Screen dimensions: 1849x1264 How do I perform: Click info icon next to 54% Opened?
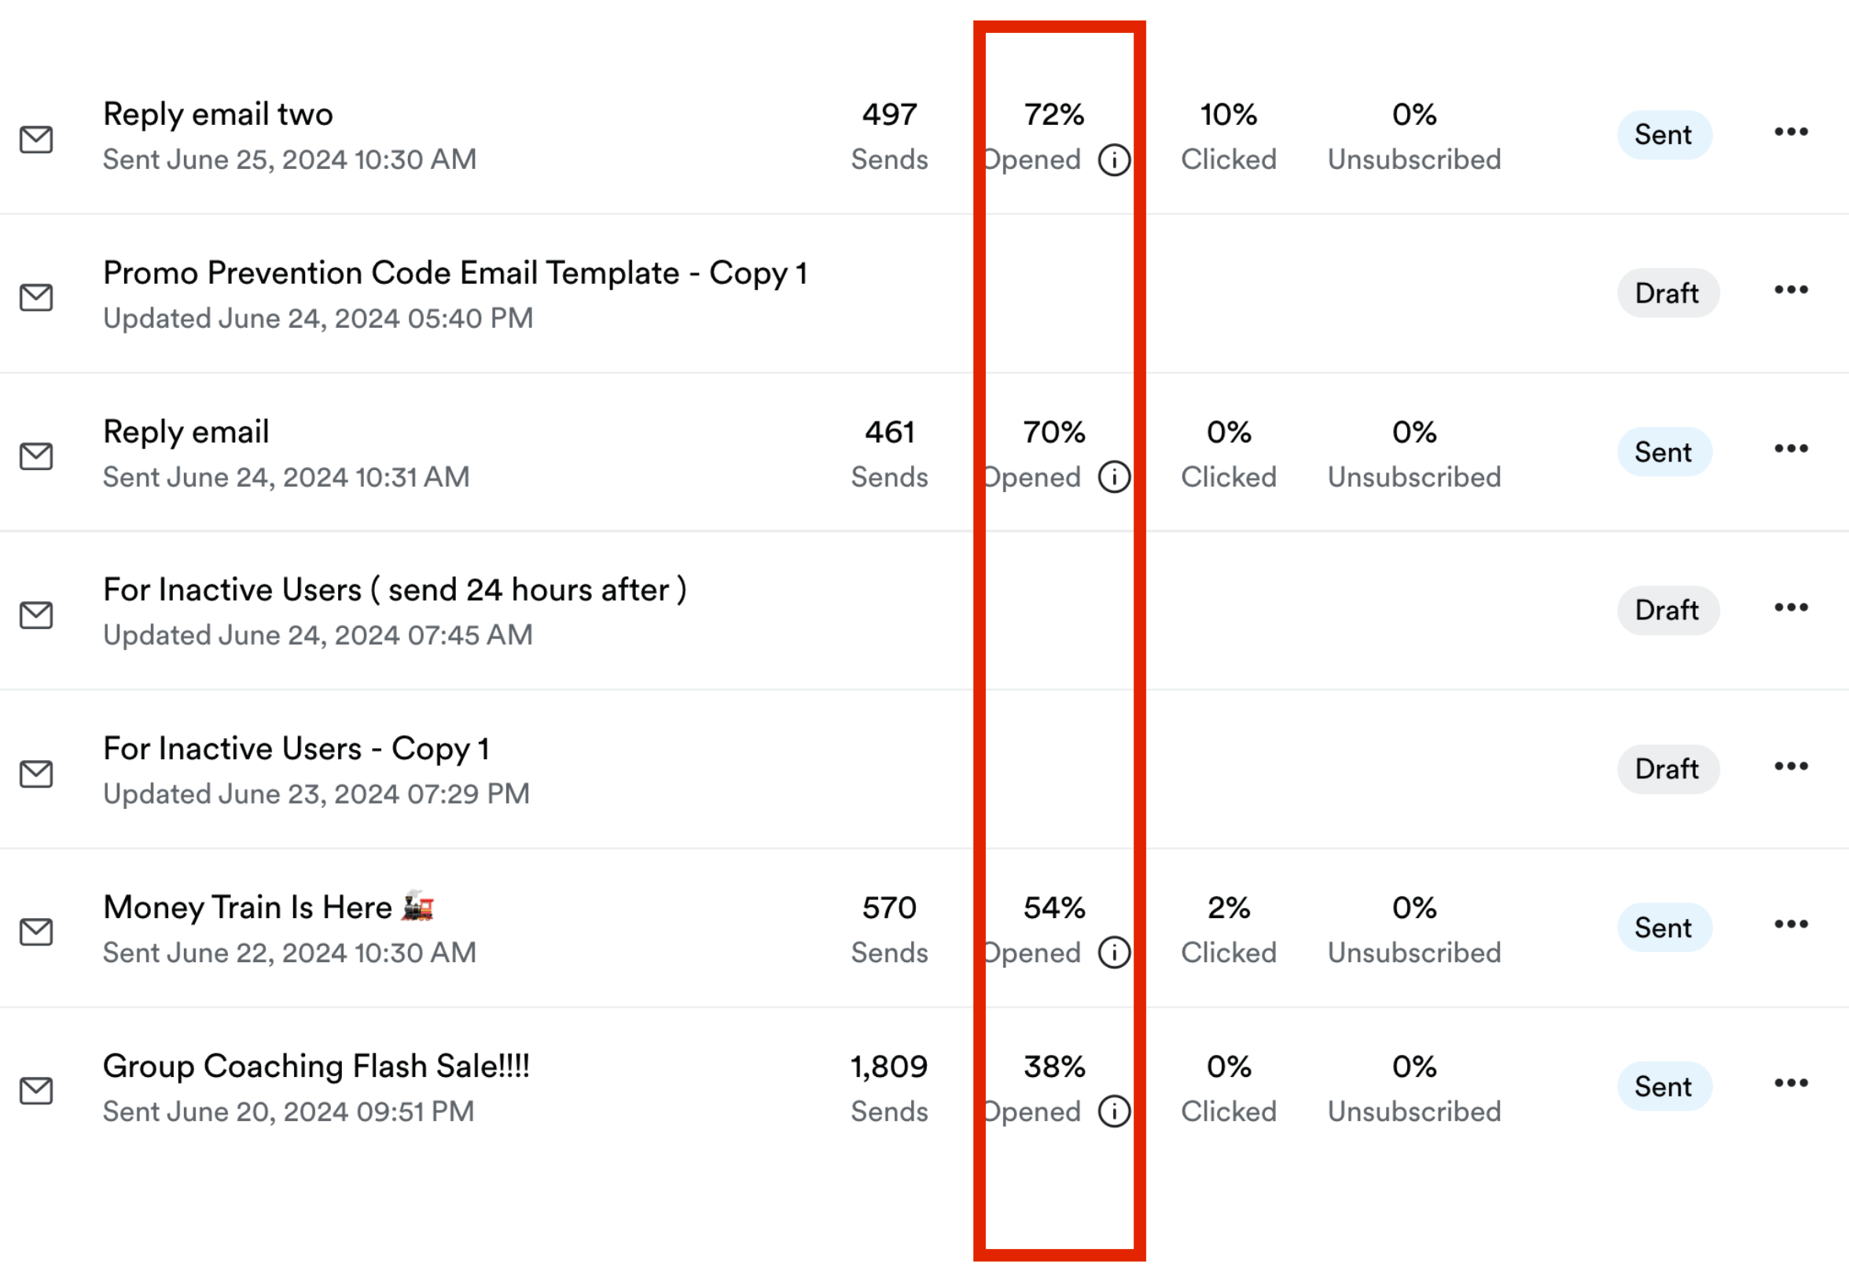[1114, 953]
